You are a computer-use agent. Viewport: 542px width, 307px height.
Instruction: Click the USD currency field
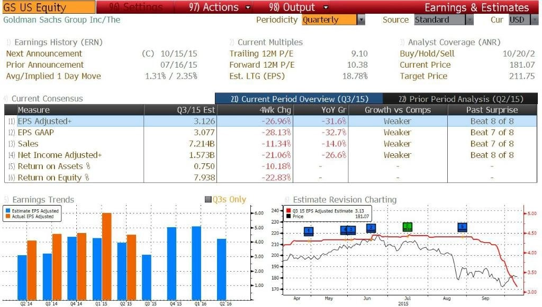[x=519, y=20]
